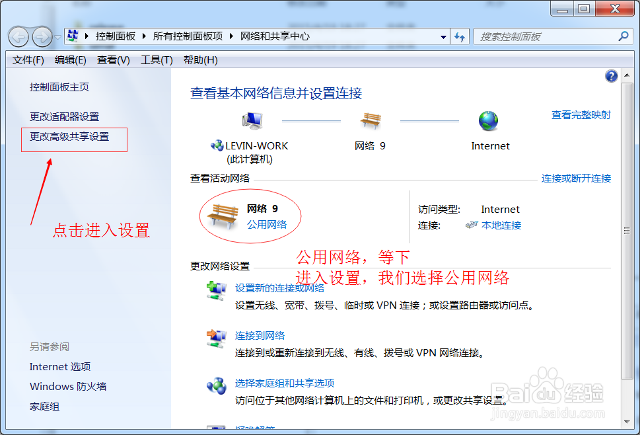Open the 公用网络 network type link
The width and height of the screenshot is (640, 435).
click(267, 225)
